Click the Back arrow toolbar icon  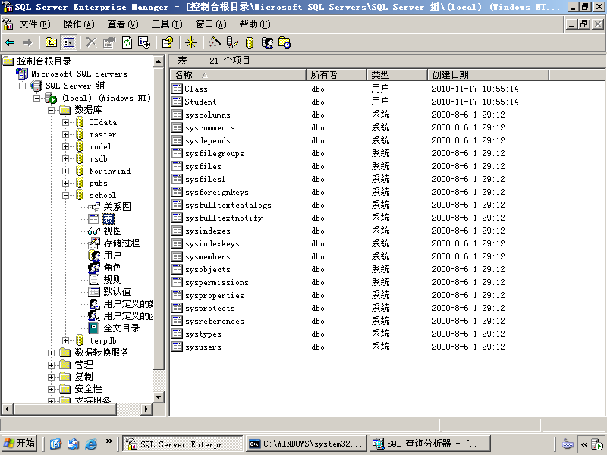[x=10, y=42]
